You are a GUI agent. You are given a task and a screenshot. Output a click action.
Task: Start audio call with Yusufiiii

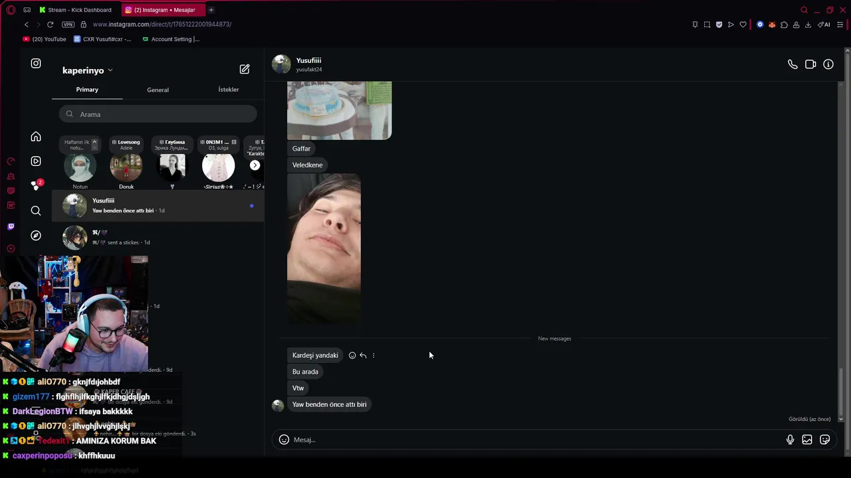tap(792, 64)
